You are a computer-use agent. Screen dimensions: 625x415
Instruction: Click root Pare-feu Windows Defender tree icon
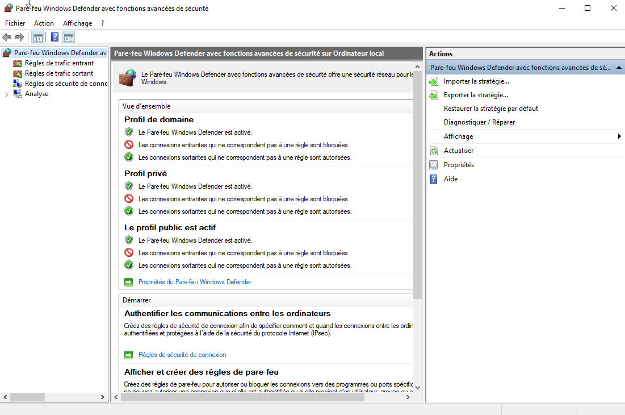point(7,53)
